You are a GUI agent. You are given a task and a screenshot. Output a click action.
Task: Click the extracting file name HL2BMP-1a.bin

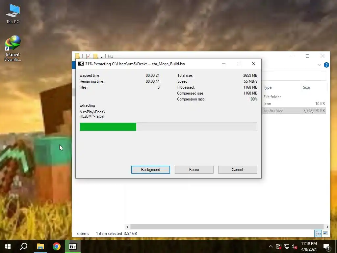pyautogui.click(x=92, y=116)
